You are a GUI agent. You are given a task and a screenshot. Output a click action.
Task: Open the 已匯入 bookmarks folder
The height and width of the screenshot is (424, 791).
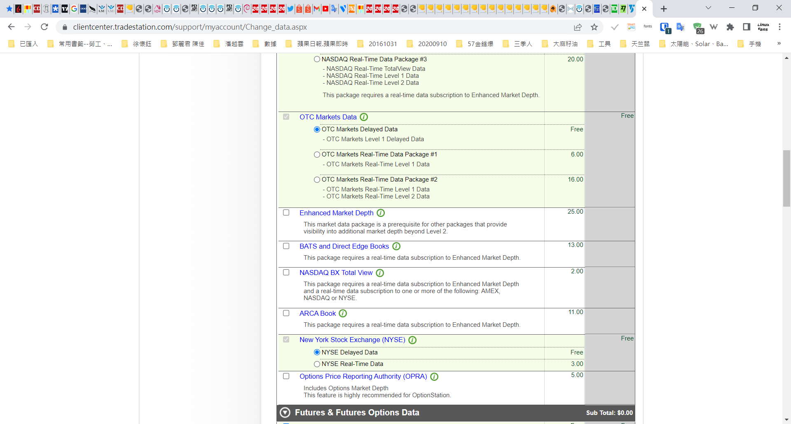[x=23, y=44]
